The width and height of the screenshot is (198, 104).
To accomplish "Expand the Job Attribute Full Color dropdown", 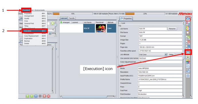I will tap(166, 54).
